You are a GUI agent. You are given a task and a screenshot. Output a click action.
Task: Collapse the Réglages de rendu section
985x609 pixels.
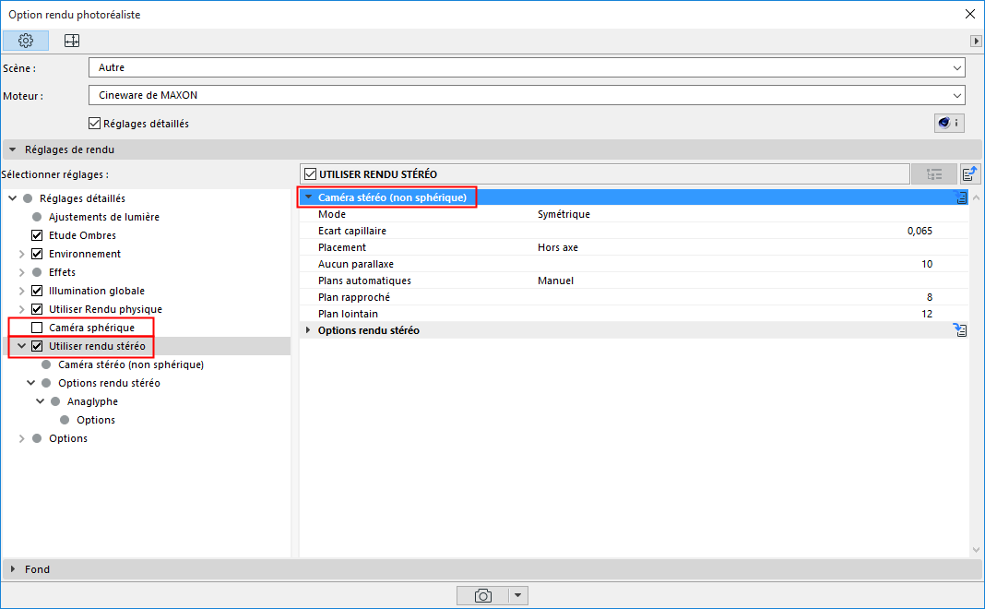coord(13,149)
